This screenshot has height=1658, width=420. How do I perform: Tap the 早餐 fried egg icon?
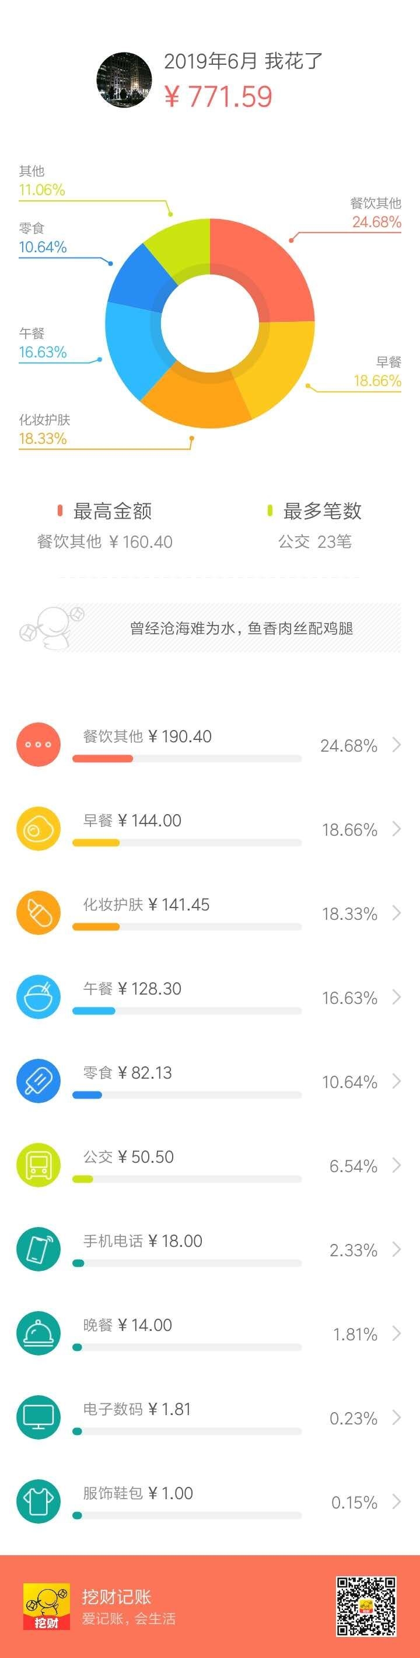[38, 828]
